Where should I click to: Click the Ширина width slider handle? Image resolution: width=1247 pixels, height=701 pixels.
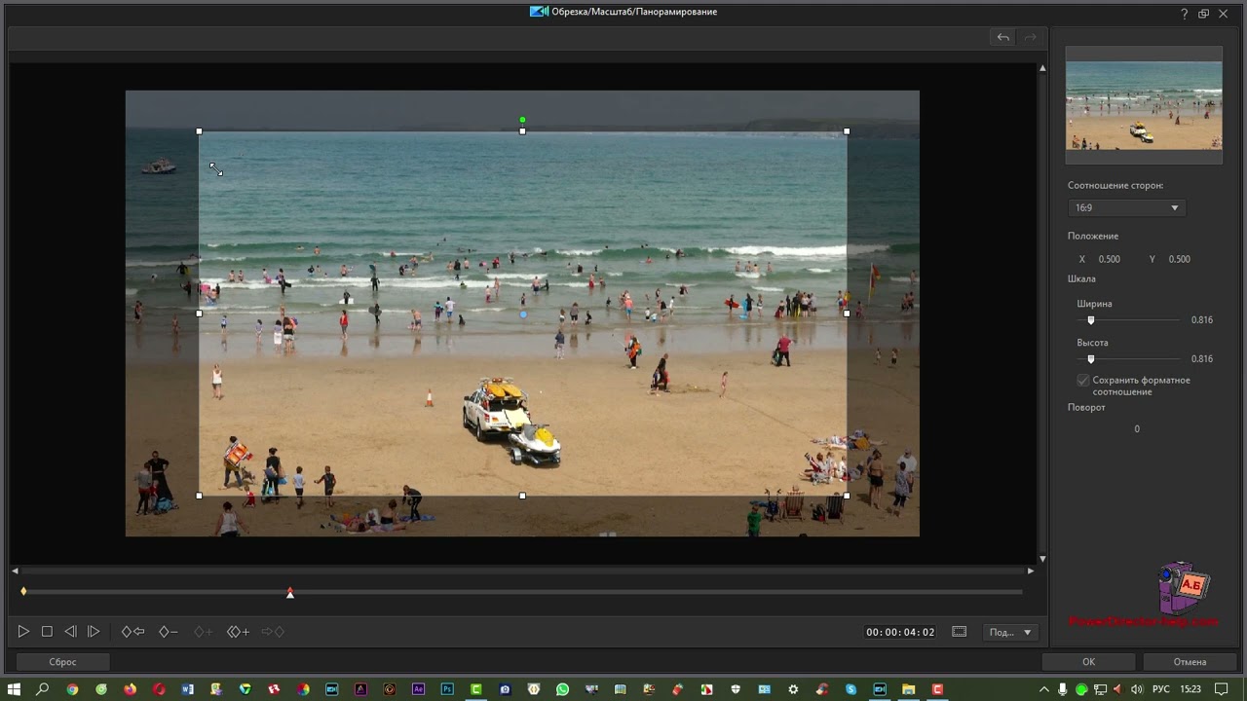point(1091,319)
